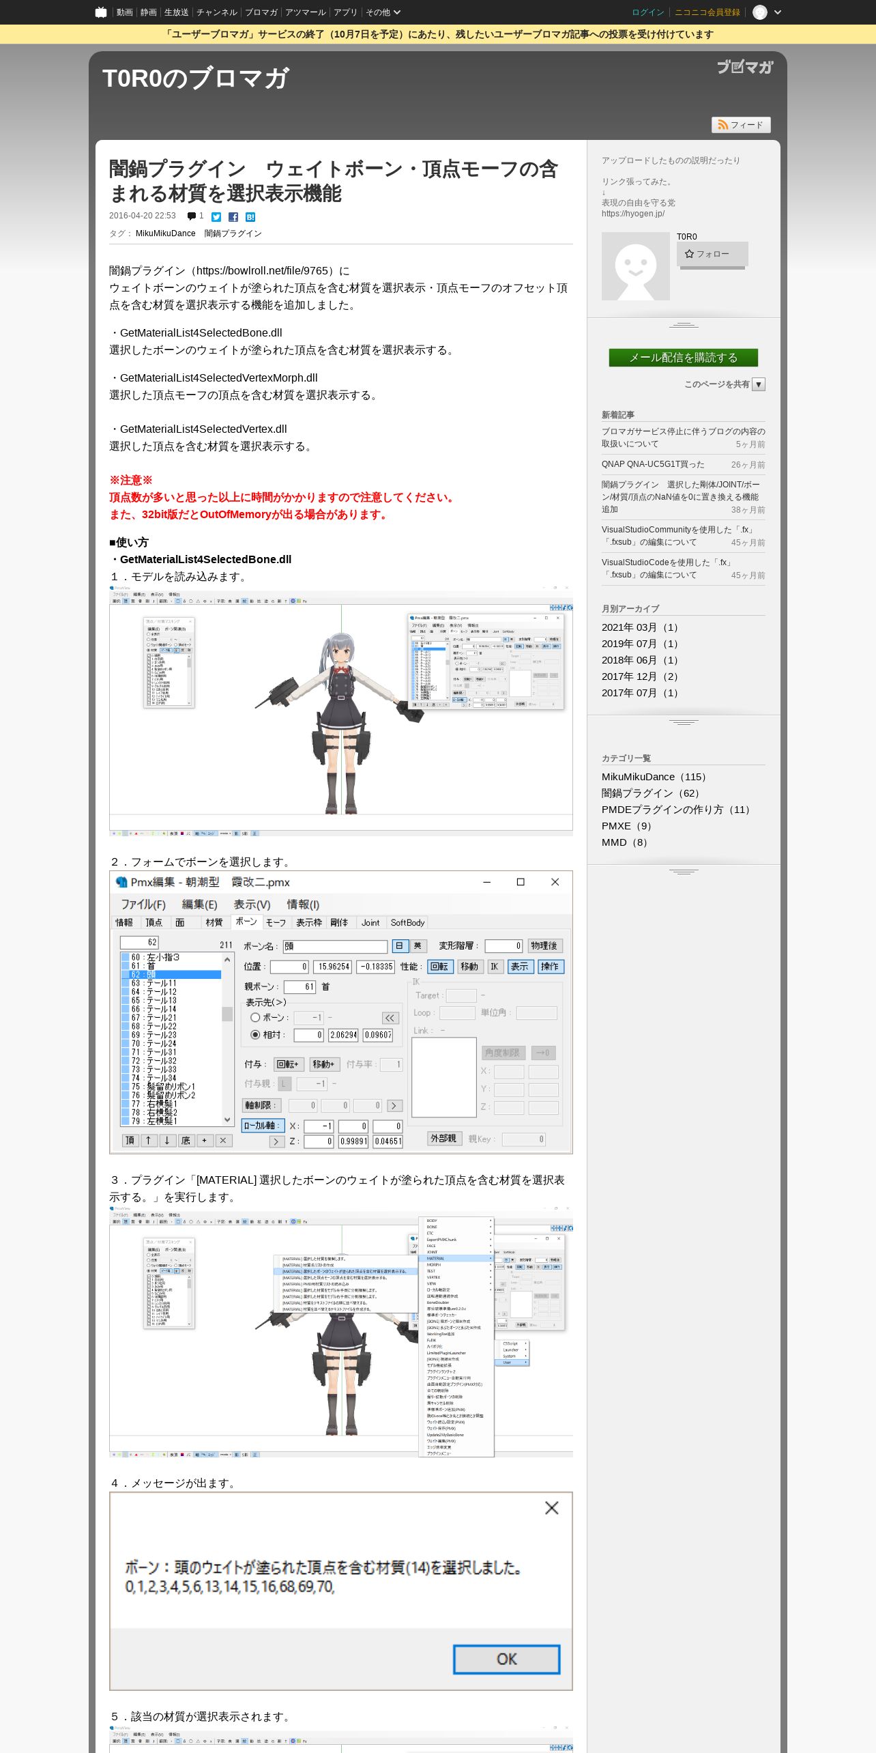Toggle the ローカル軸 button
Screen dimensions: 876x1753
point(263,1126)
